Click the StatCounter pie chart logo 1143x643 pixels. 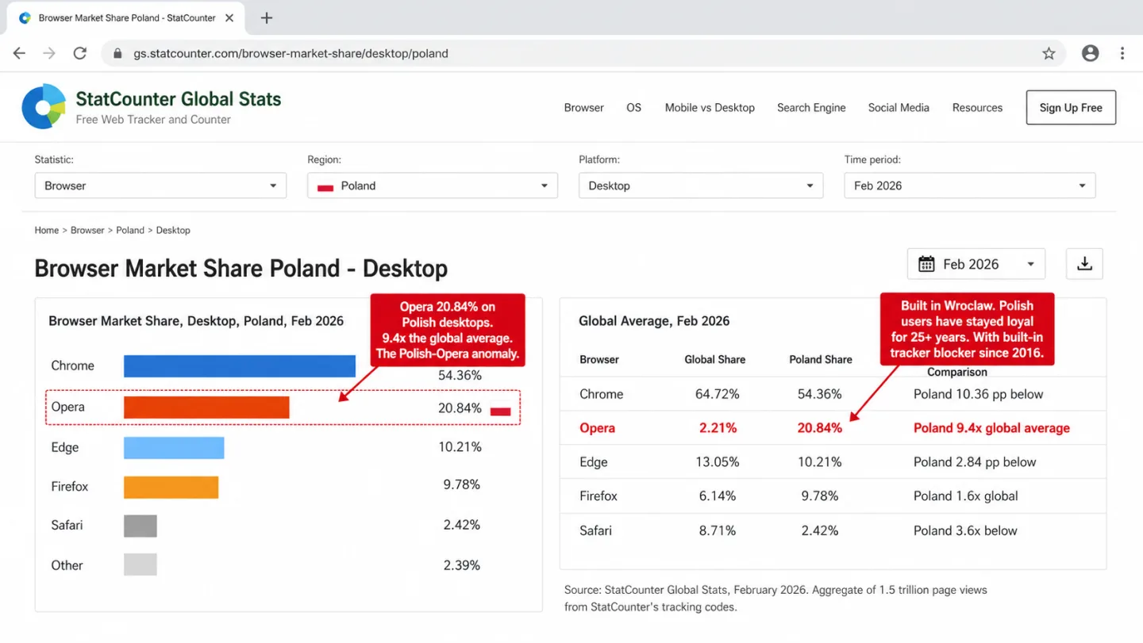[x=44, y=107]
